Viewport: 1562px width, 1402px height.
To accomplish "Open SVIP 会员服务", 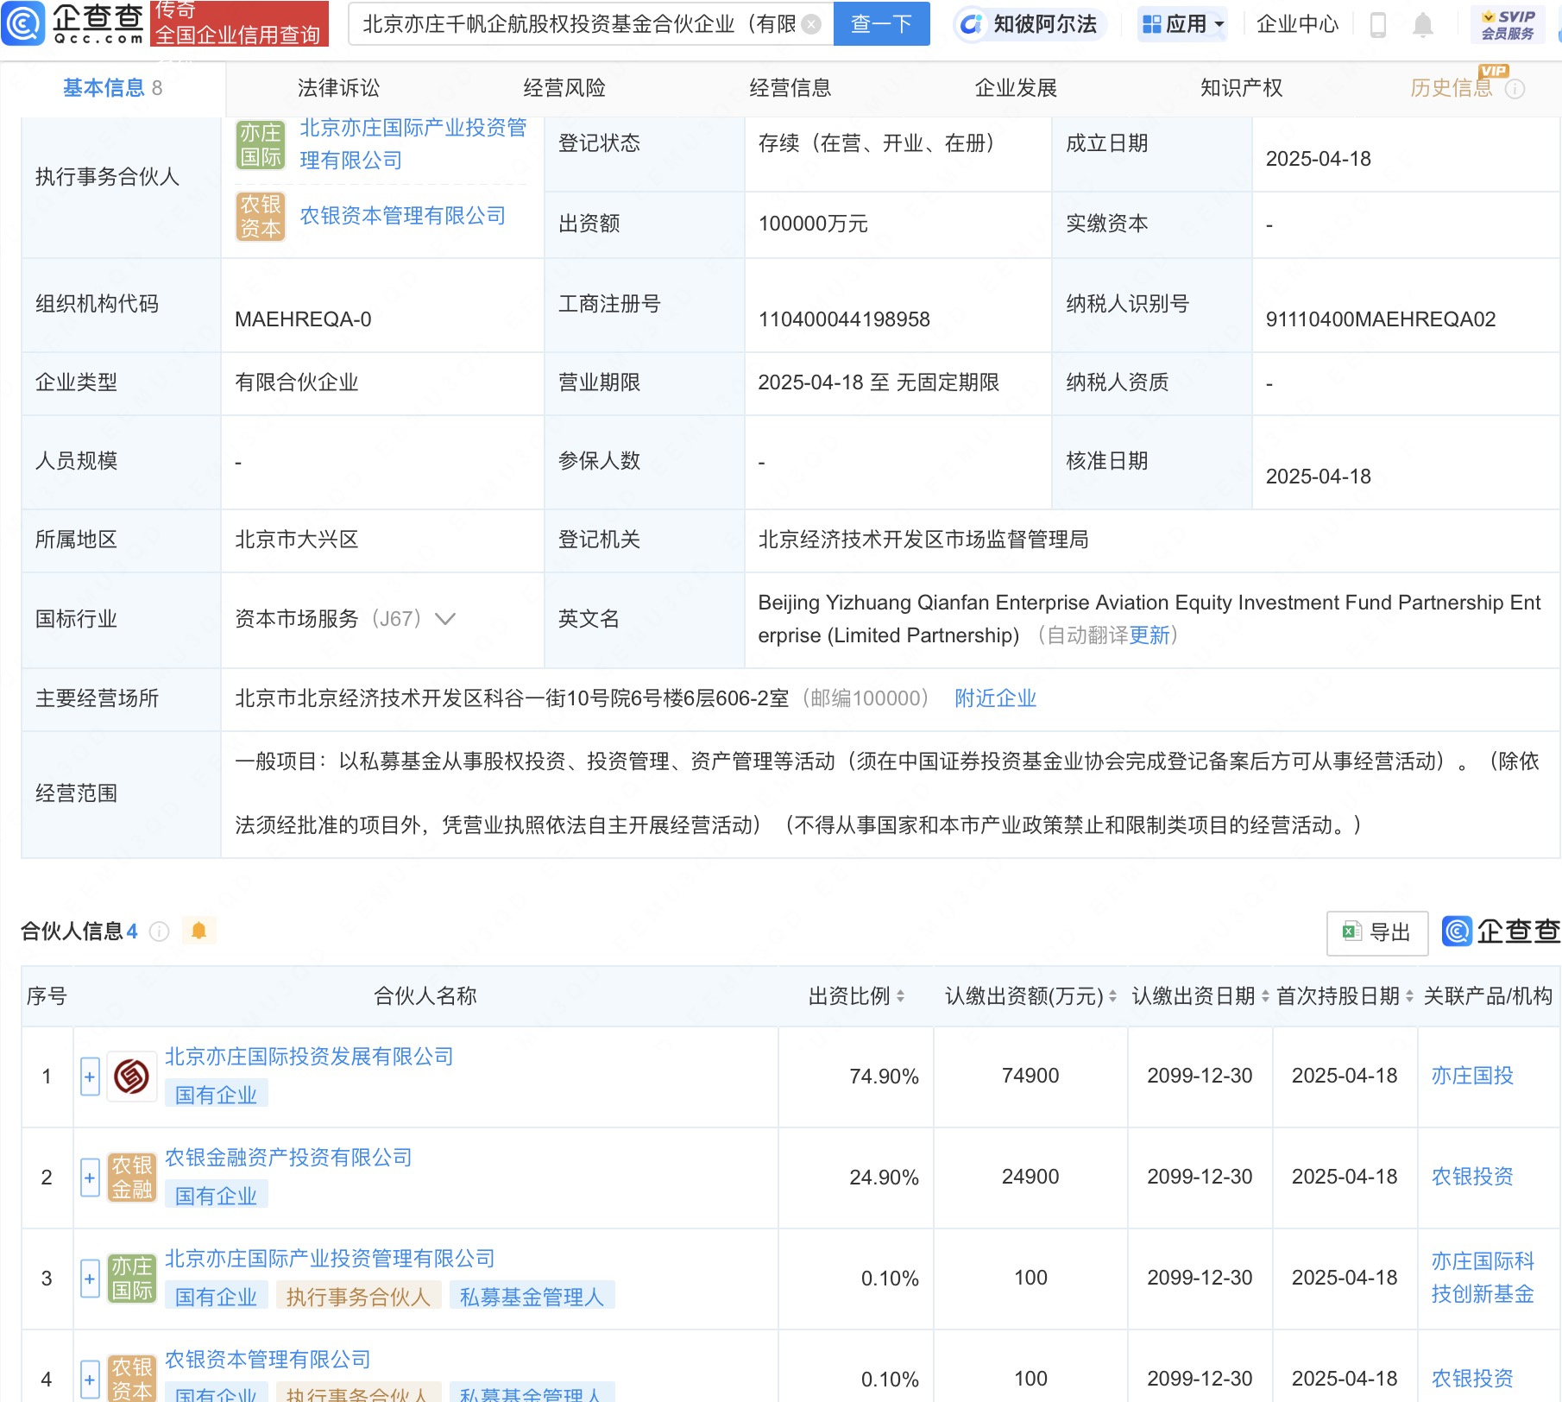I will pos(1508,24).
